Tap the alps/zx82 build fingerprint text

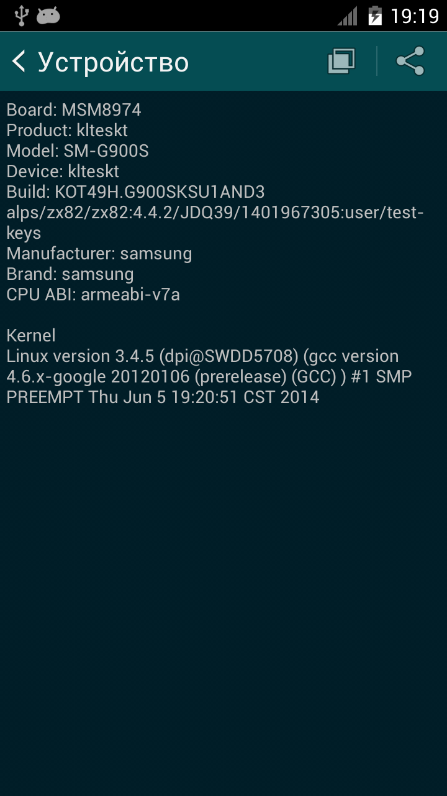(x=215, y=223)
